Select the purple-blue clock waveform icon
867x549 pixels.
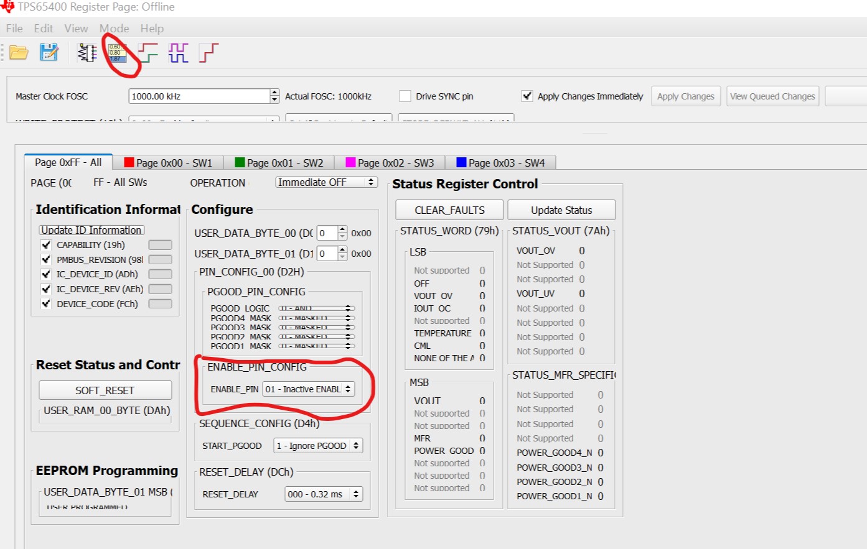pos(178,53)
